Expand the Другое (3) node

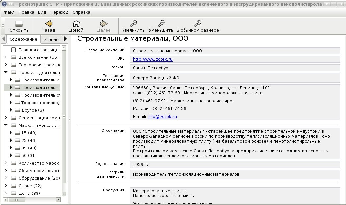point(11,110)
